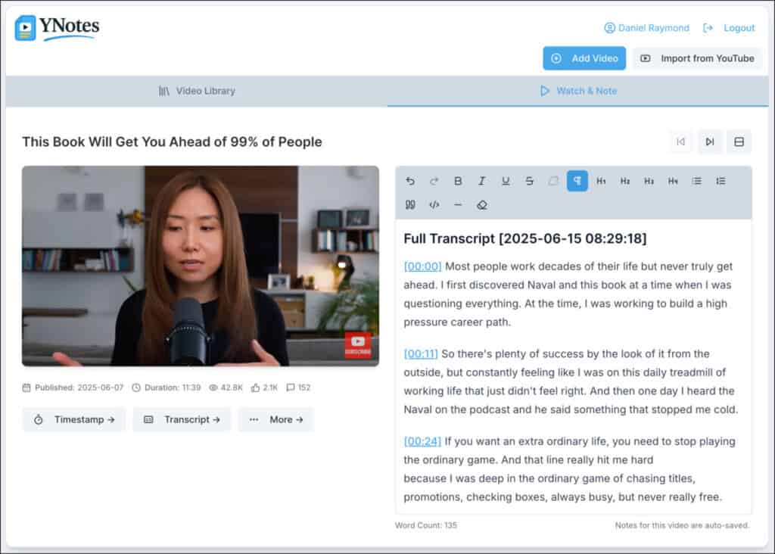Click the 42.8K views count
Screen dimensions: 775x554
226,387
